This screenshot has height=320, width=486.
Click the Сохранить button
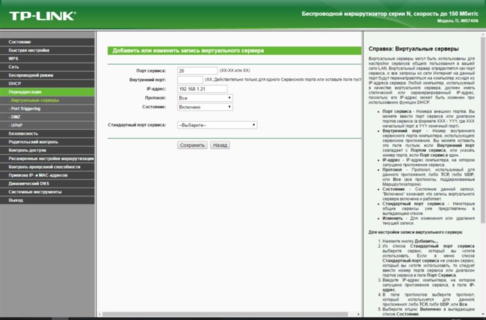[192, 145]
